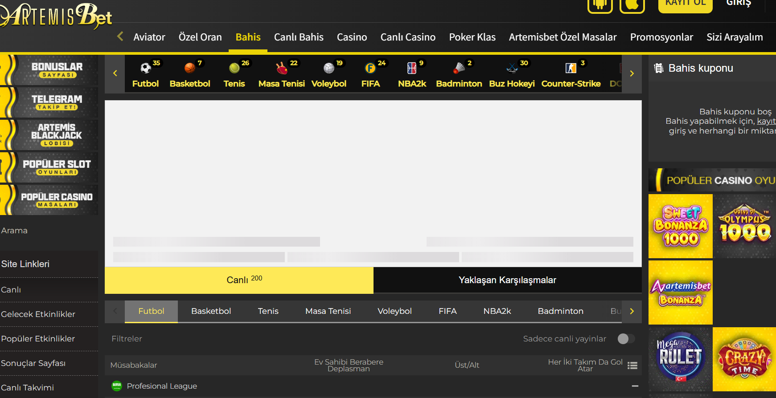This screenshot has width=776, height=398.
Task: Open Gelecek Etkinlikler link
Action: (49, 314)
